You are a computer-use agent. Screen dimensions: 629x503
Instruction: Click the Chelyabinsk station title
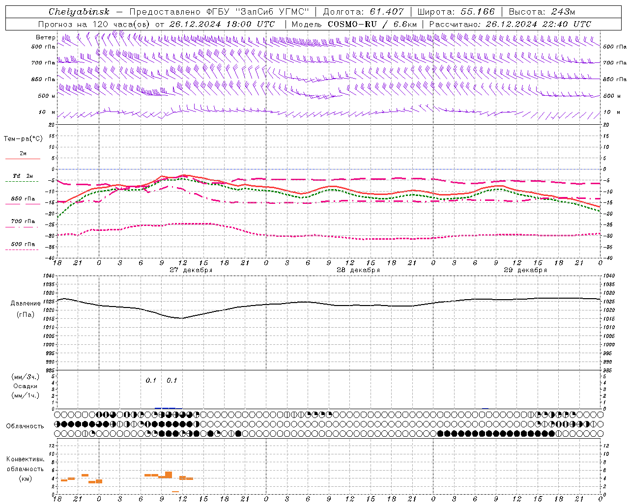tap(79, 12)
